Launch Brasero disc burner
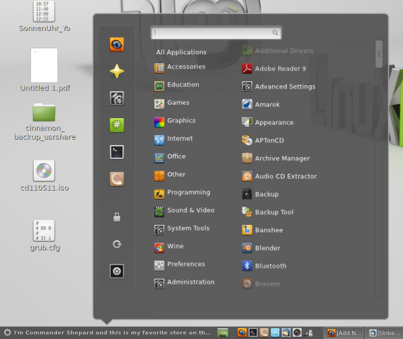Viewport: 403px width, 339px height. pos(261,284)
